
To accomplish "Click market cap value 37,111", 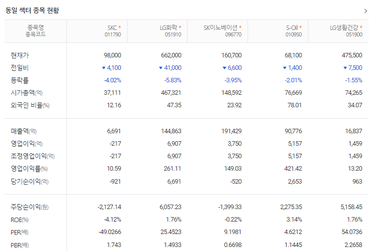I will [112, 93].
